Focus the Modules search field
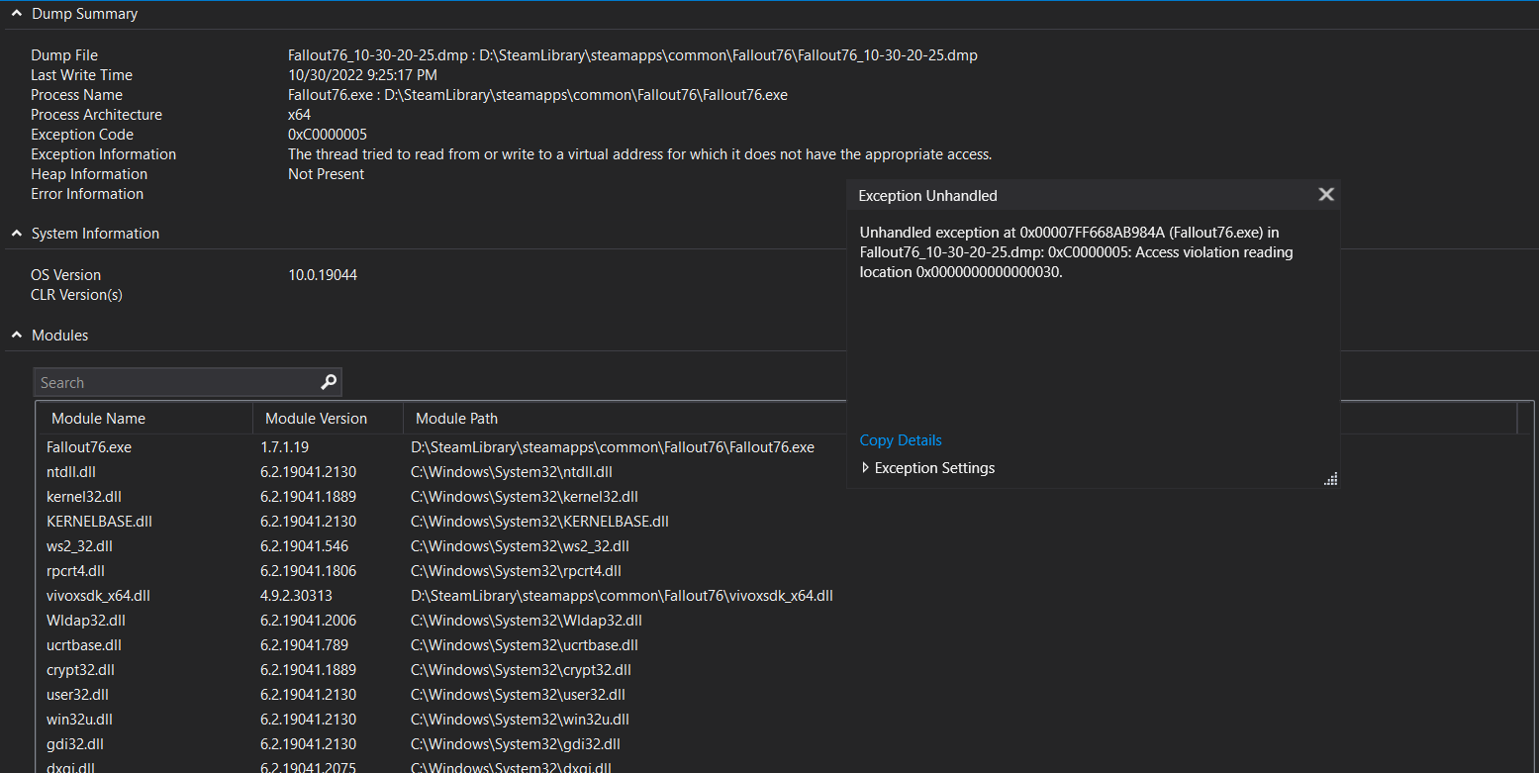The image size is (1539, 773). pyautogui.click(x=188, y=382)
